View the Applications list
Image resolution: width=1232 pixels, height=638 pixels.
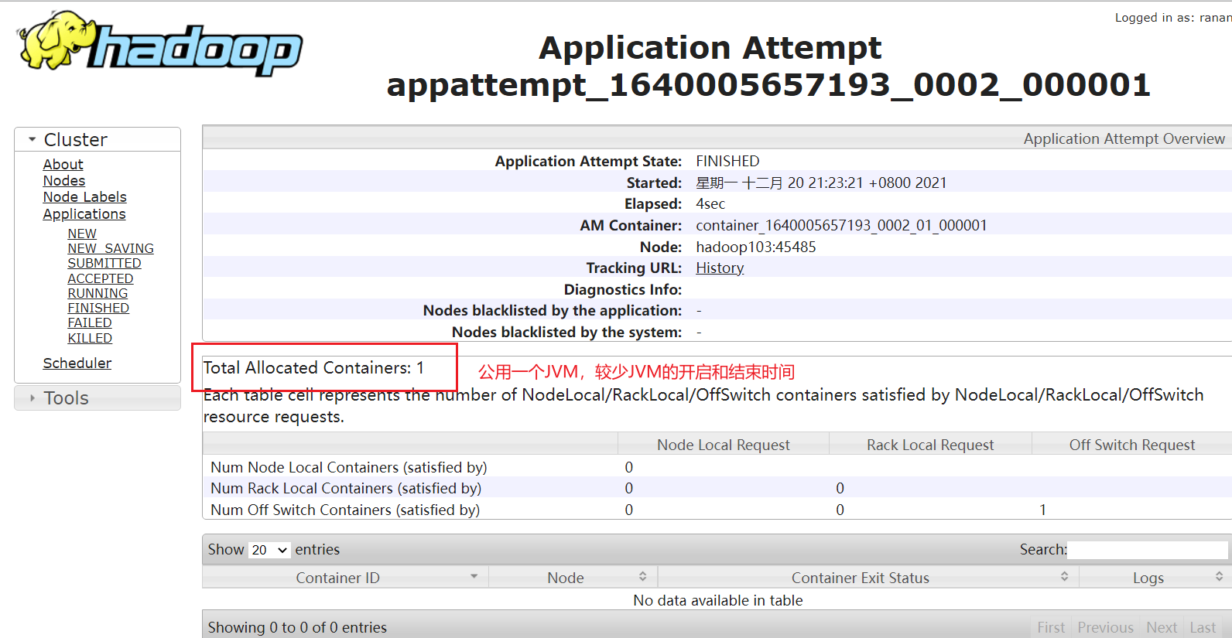coord(84,214)
